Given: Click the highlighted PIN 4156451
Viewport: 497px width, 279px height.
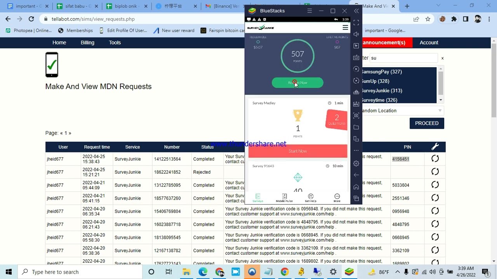Looking at the screenshot, I should click(x=400, y=159).
